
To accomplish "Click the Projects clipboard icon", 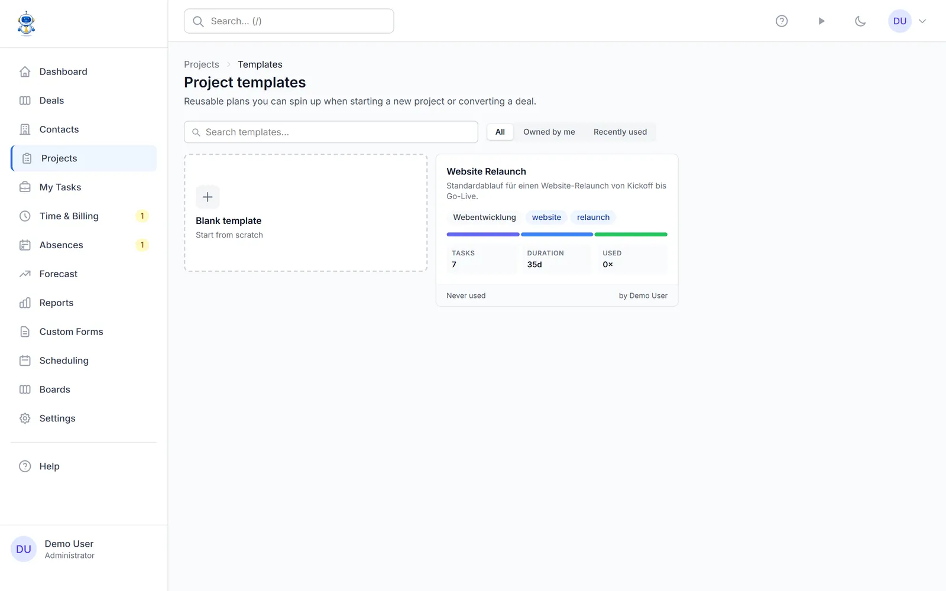I will click(x=27, y=158).
